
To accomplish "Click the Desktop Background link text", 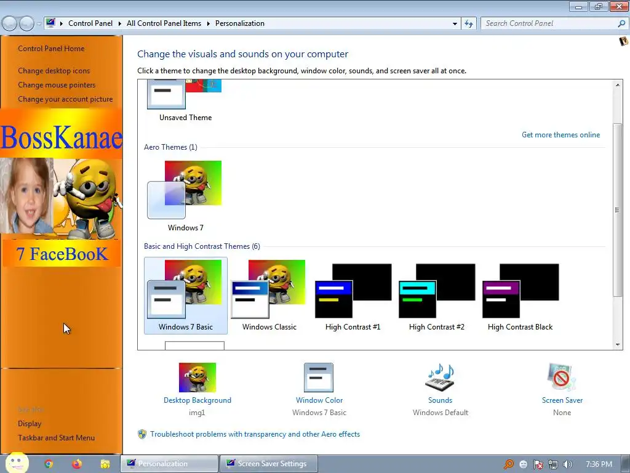I will pos(197,400).
